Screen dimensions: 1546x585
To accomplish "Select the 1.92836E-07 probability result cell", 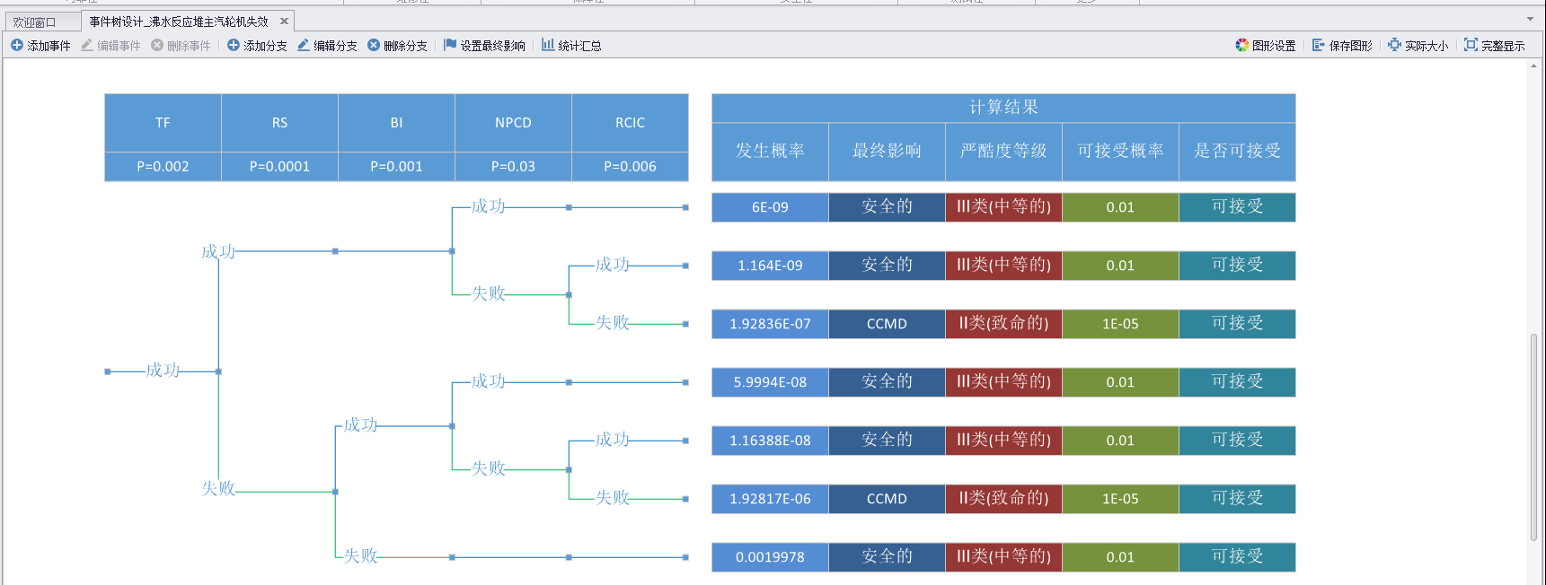I will pos(770,324).
